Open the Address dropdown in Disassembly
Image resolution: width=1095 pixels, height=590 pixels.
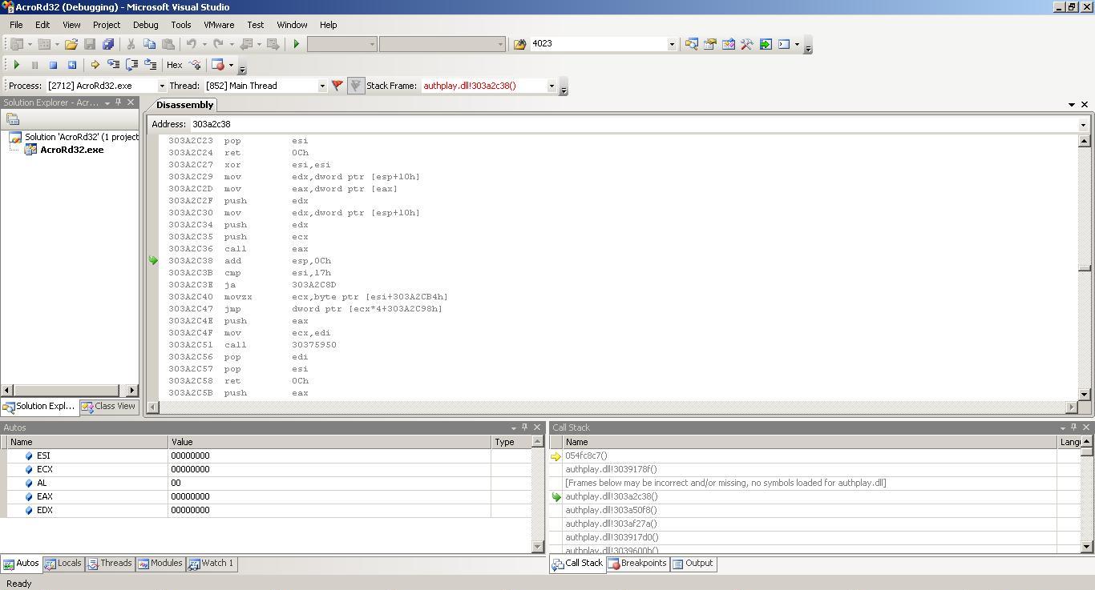tap(1083, 124)
